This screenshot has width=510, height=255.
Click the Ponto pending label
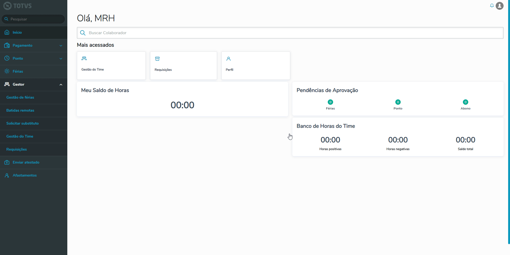[398, 108]
